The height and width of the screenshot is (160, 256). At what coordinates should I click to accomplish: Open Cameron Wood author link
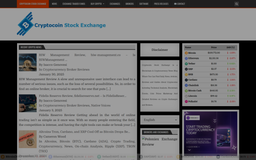coord(55,137)
